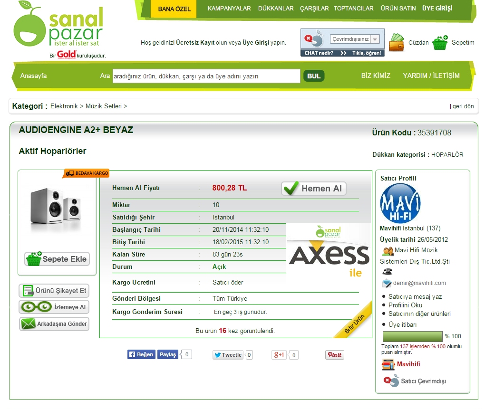485x409 pixels.
Task: Select Çarşılar in top navigation
Action: (x=314, y=9)
